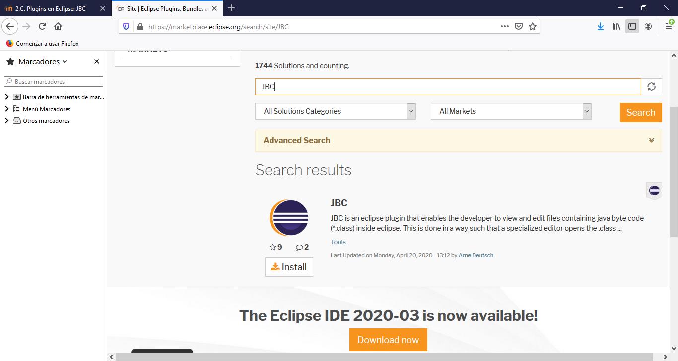Click the Download now button

click(388, 340)
